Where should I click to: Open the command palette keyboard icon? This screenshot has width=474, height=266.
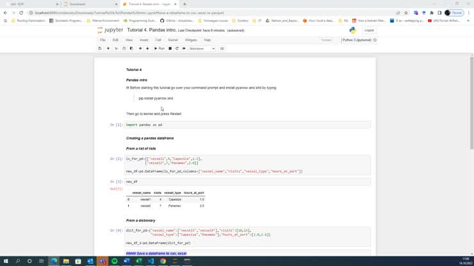[x=222, y=49]
